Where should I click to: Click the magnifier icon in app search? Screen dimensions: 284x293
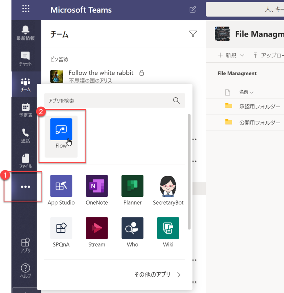click(176, 101)
